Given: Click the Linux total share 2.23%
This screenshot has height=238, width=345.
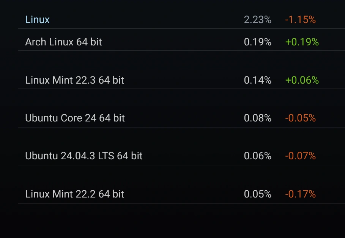Looking at the screenshot, I should pyautogui.click(x=257, y=20).
